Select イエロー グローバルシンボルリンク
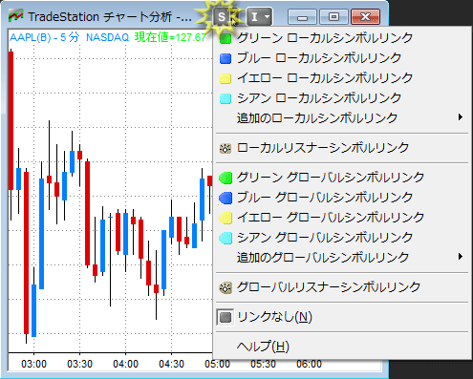Image resolution: width=473 pixels, height=379 pixels. [x=342, y=218]
